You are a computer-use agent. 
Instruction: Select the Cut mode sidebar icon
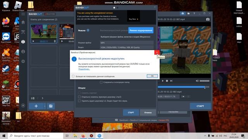click(x=23, y=32)
